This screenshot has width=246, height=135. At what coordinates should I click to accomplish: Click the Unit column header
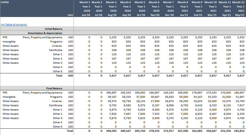point(70,15)
